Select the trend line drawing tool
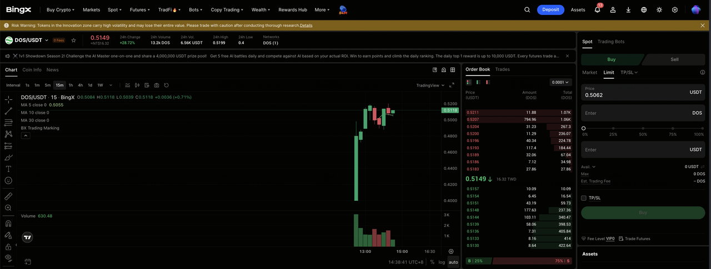This screenshot has width=711, height=269. [8, 111]
